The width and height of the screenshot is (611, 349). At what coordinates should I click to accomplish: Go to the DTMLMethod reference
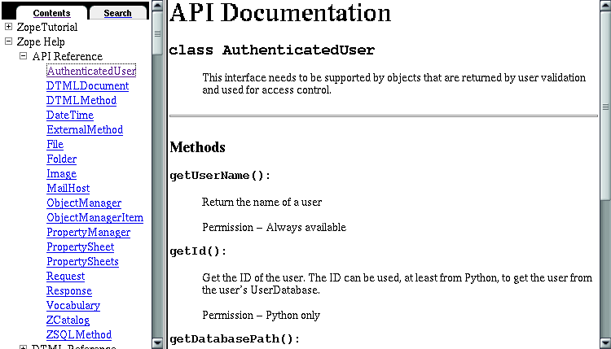[x=81, y=101]
